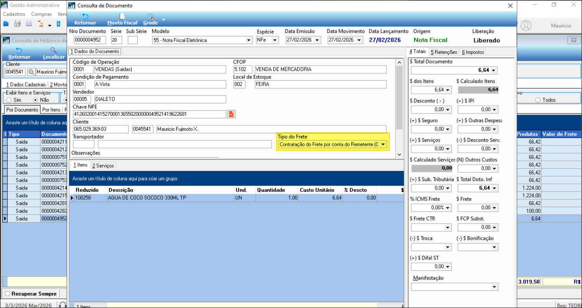This screenshot has width=582, height=308.
Task: Enable the Recuperar Sempre checkbox
Action: coord(7,293)
